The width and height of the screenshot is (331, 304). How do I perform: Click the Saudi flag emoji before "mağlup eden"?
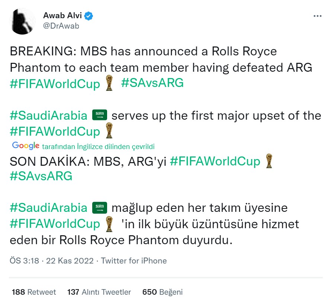click(99, 207)
